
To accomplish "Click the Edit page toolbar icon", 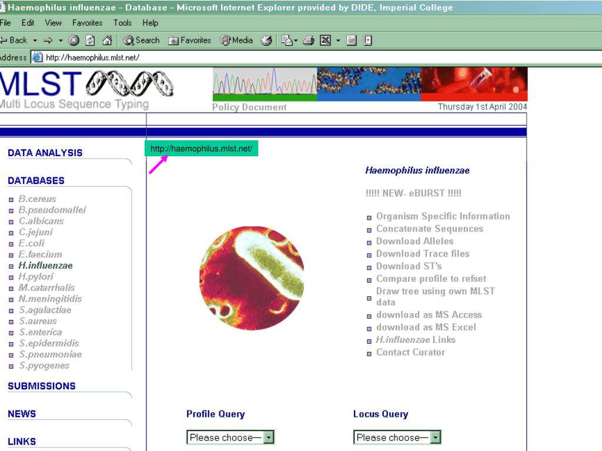I will pyautogui.click(x=326, y=41).
